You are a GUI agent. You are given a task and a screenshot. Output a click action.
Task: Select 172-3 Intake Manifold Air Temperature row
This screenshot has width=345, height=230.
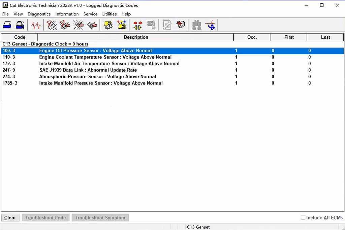pos(172,64)
